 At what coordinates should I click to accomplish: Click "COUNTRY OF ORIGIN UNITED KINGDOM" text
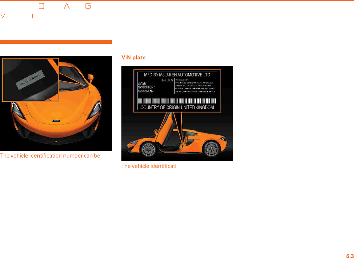point(177,107)
